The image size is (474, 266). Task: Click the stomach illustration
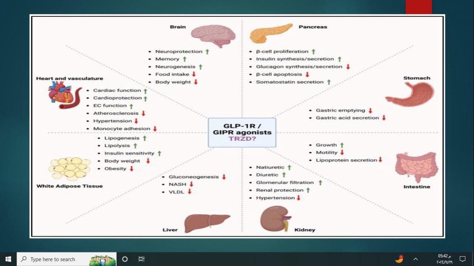click(x=410, y=94)
